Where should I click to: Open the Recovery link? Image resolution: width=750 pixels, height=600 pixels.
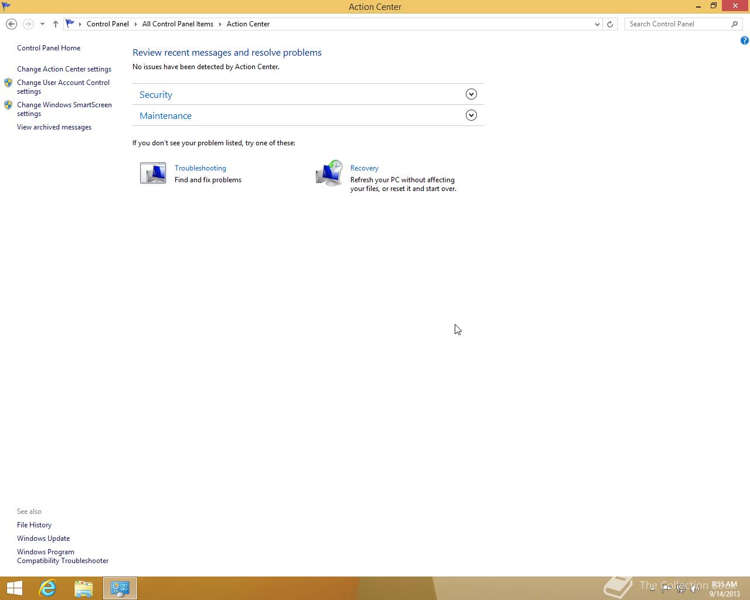pyautogui.click(x=364, y=168)
